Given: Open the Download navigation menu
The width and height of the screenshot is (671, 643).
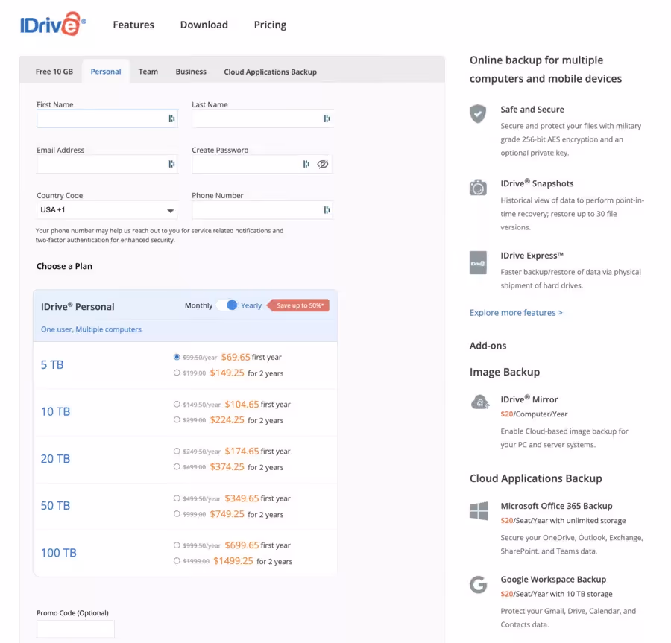Looking at the screenshot, I should (204, 25).
